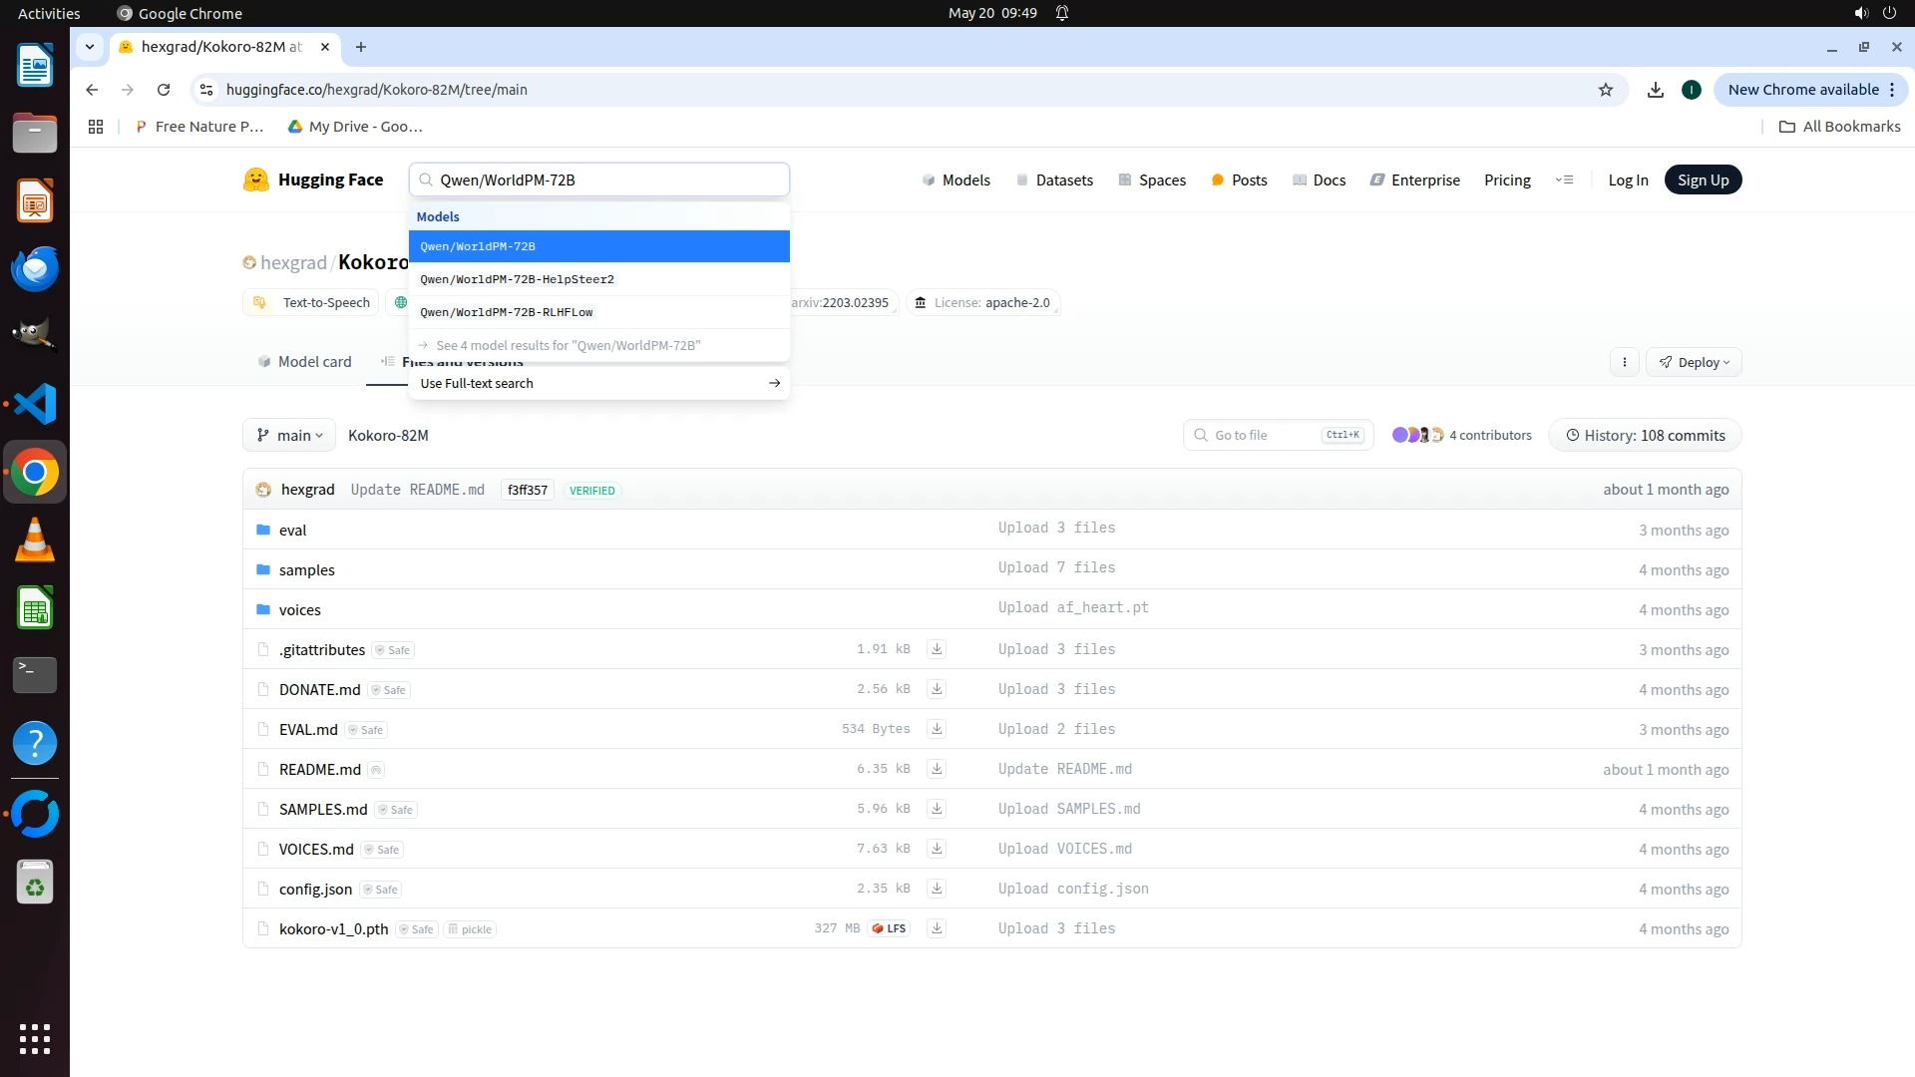Select Qwen/WorldPM-72B-HelpSteer2 suggestion
Screen dimensions: 1915x1077
coord(517,279)
